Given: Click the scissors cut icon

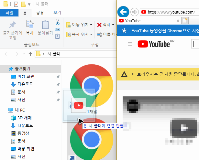Looking at the screenshot, I should click(x=58, y=22).
